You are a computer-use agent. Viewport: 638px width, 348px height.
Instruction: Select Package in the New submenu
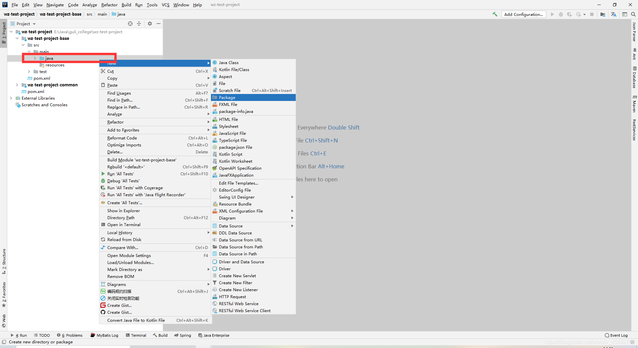[x=253, y=97]
